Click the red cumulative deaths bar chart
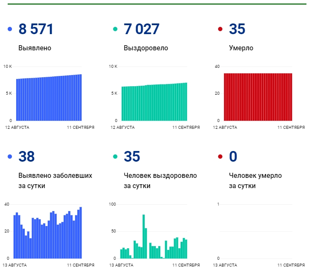This screenshot has height=270, width=312. click(x=258, y=97)
